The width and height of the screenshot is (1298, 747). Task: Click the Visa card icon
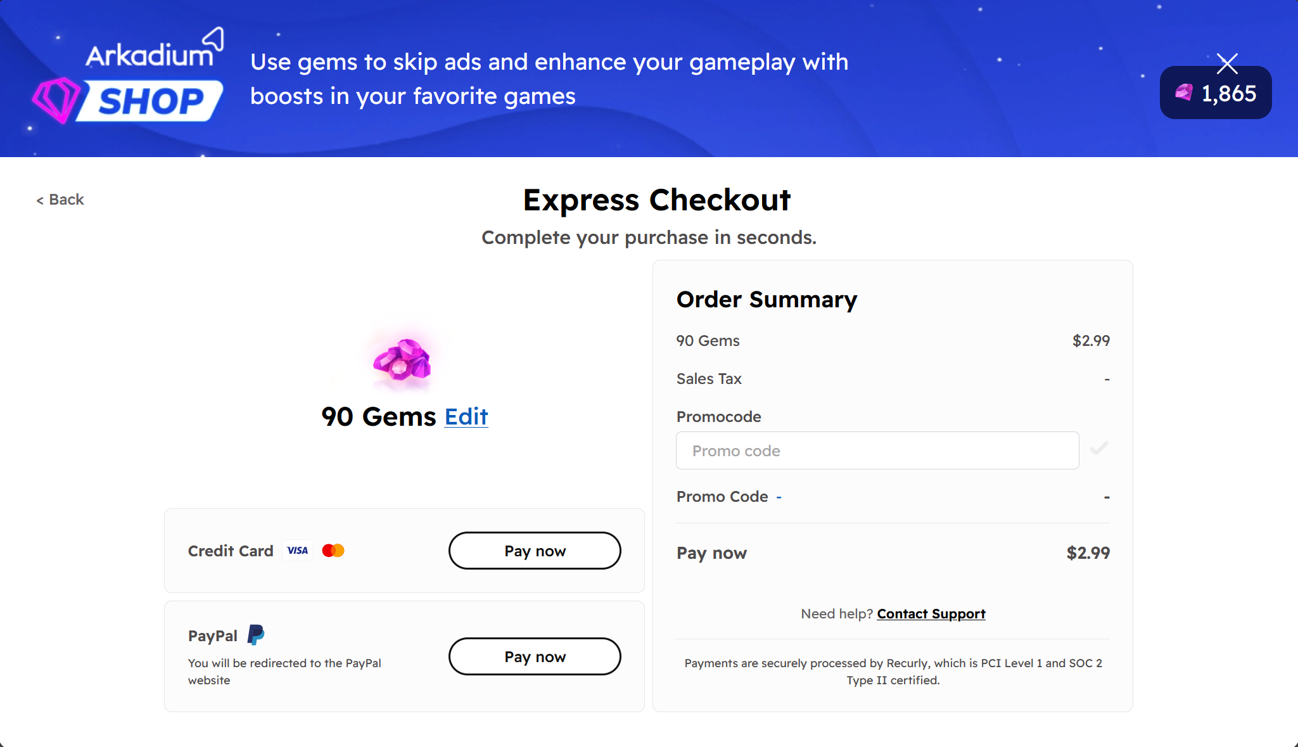(298, 551)
